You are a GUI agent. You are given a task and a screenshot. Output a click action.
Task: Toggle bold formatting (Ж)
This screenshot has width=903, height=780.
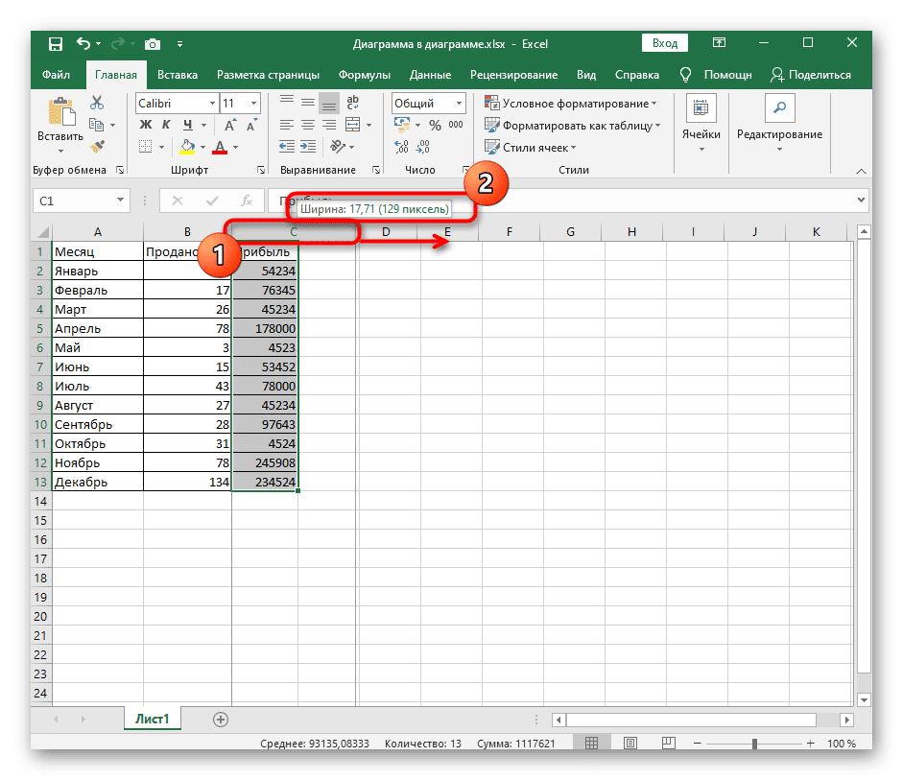[x=146, y=125]
